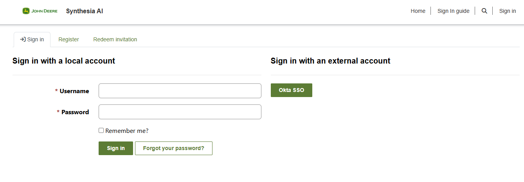The width and height of the screenshot is (524, 182).
Task: Open the Sign In guide menu item
Action: click(x=453, y=11)
